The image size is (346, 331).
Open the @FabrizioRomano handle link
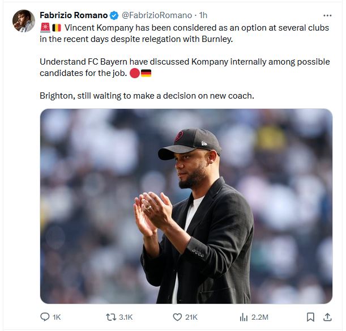157,15
